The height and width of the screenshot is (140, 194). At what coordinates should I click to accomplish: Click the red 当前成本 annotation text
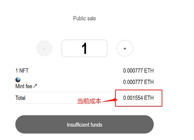[89, 101]
